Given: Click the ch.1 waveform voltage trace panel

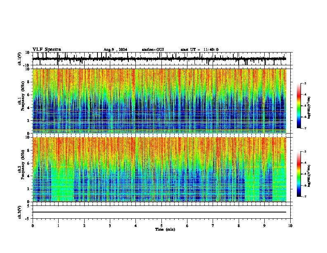Looking at the screenshot, I should [162, 59].
